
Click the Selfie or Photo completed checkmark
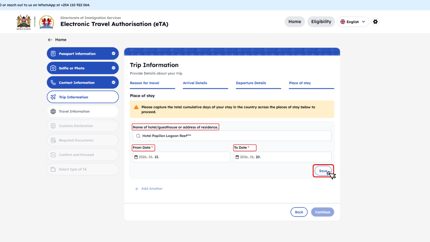tap(113, 68)
